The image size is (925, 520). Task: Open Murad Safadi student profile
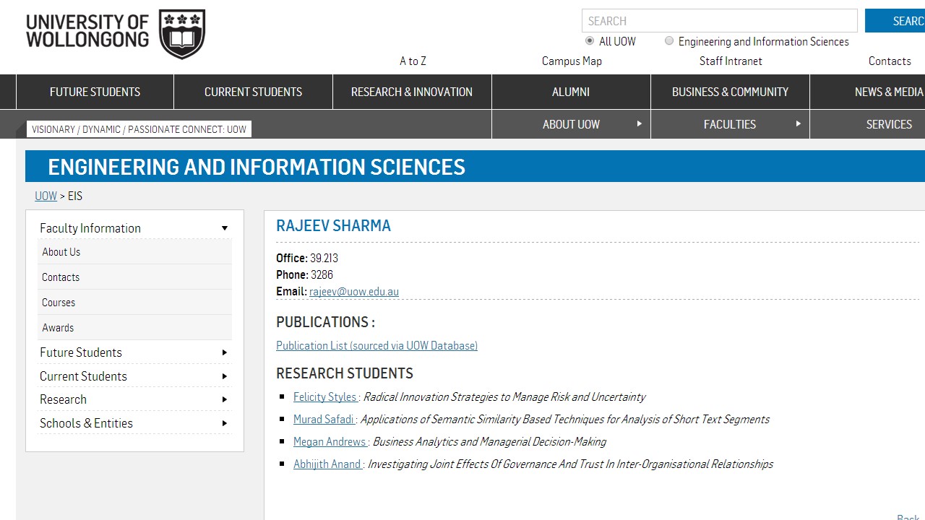coord(324,420)
